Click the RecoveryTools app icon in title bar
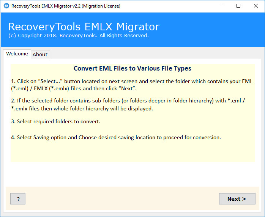 6,6
